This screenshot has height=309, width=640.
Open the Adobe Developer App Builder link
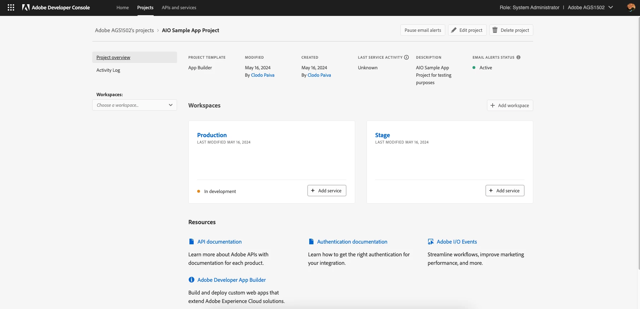(231, 280)
